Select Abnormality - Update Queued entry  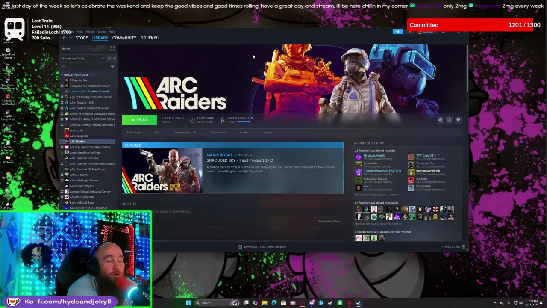click(x=89, y=92)
